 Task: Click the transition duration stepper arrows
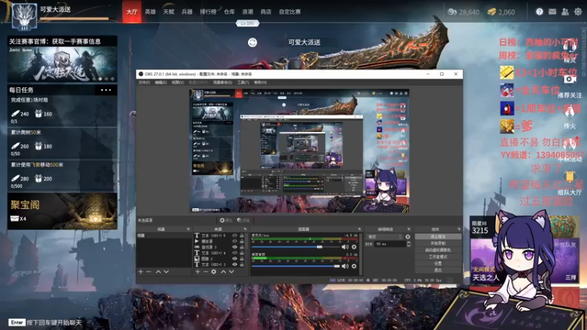409,244
